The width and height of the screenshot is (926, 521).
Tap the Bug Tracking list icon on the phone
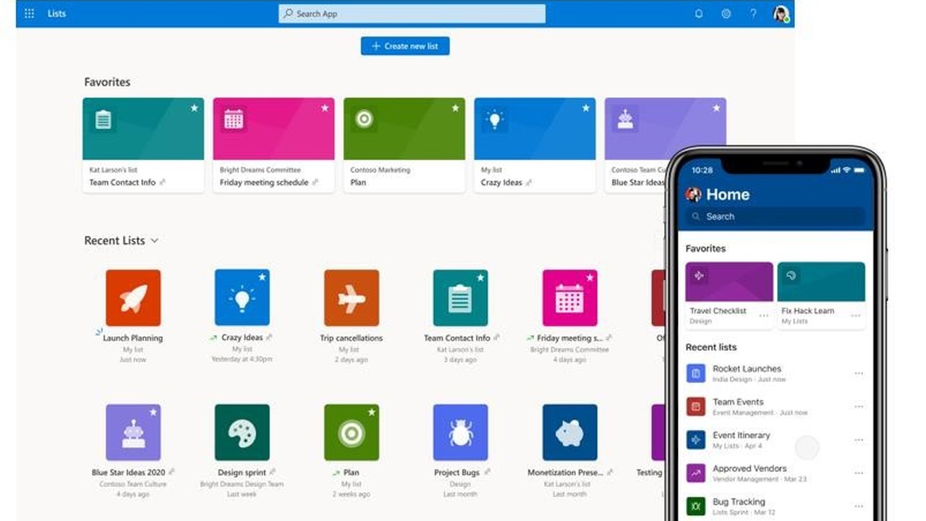point(695,506)
